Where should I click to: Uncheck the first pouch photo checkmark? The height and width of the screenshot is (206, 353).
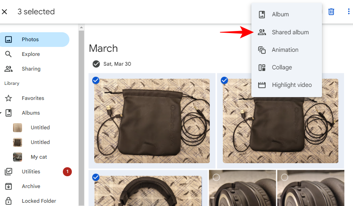(96, 80)
